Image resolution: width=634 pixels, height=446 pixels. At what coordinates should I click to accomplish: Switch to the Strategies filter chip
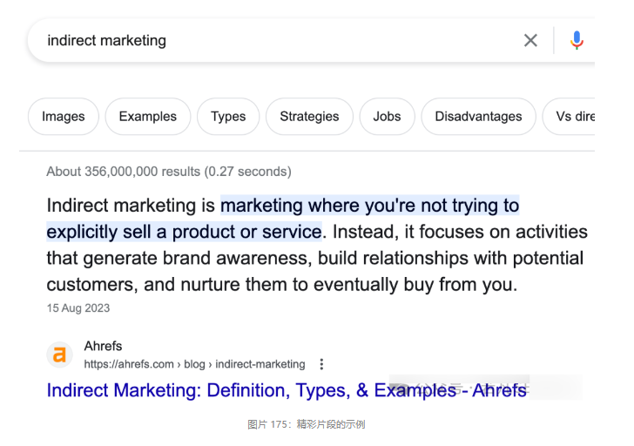(x=309, y=117)
